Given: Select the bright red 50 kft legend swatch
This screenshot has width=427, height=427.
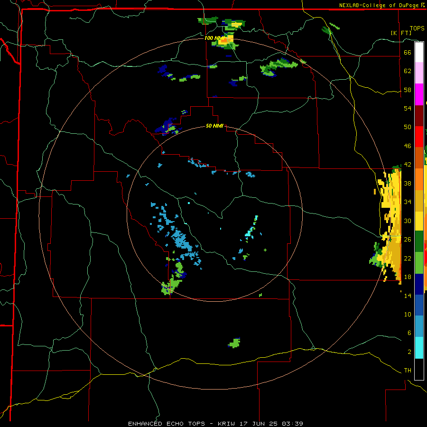Looking at the screenshot, I should tap(419, 137).
